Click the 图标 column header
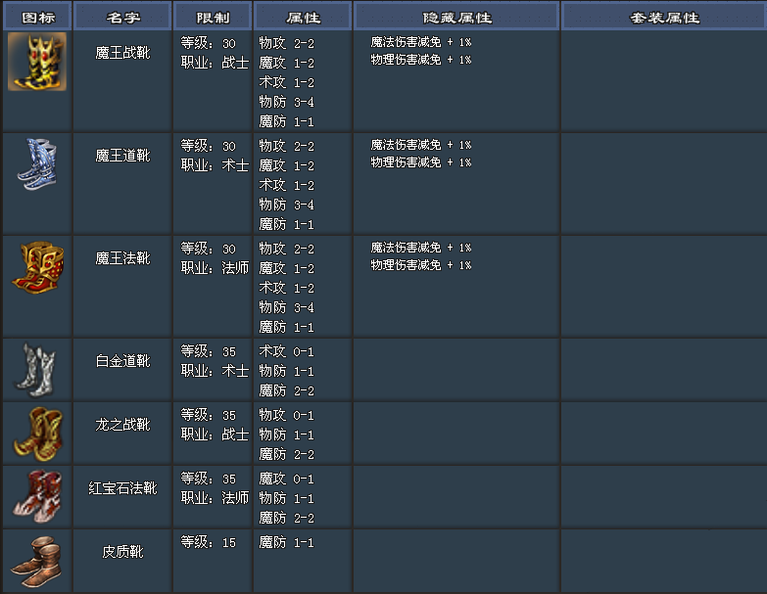Image resolution: width=767 pixels, height=594 pixels. (38, 18)
